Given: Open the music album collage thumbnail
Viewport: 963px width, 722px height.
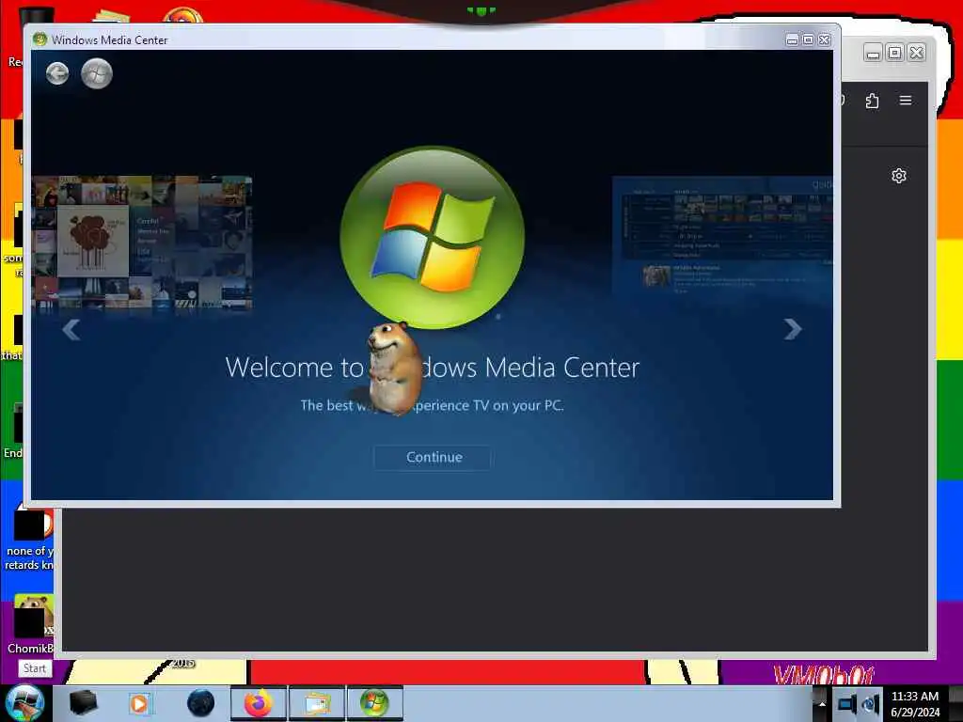Looking at the screenshot, I should (142, 243).
